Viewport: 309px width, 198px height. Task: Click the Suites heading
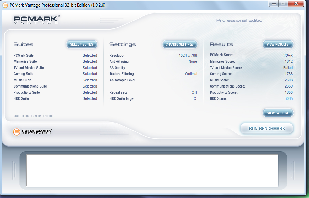(23, 44)
